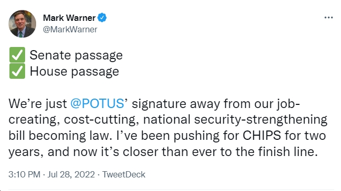Click the blue verified badge beside Mark Warner

coord(102,18)
